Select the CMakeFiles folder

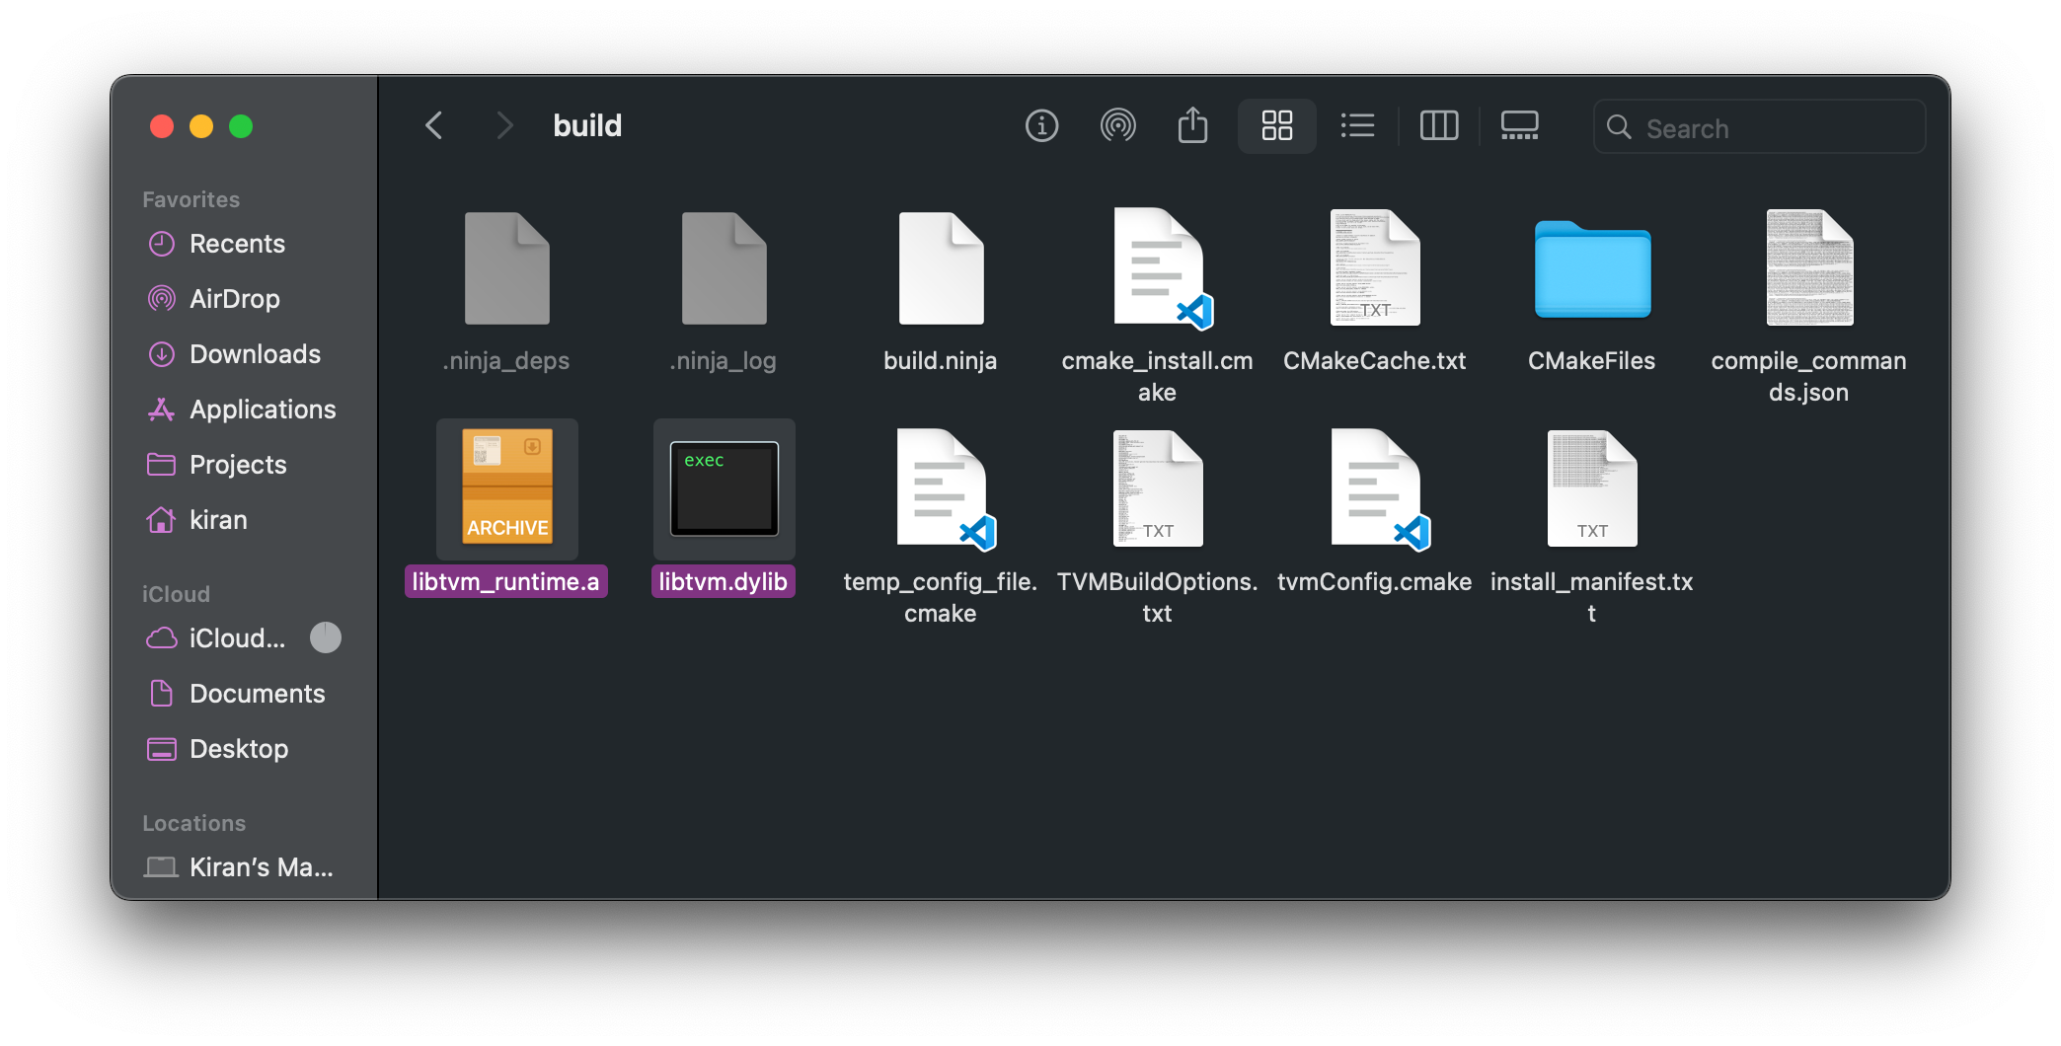click(1591, 271)
